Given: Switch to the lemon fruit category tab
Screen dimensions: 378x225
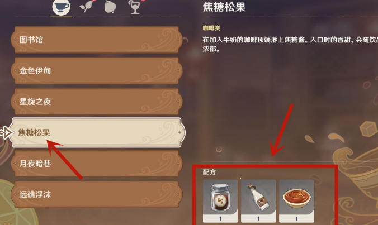Looking at the screenshot, I should 110,7.
